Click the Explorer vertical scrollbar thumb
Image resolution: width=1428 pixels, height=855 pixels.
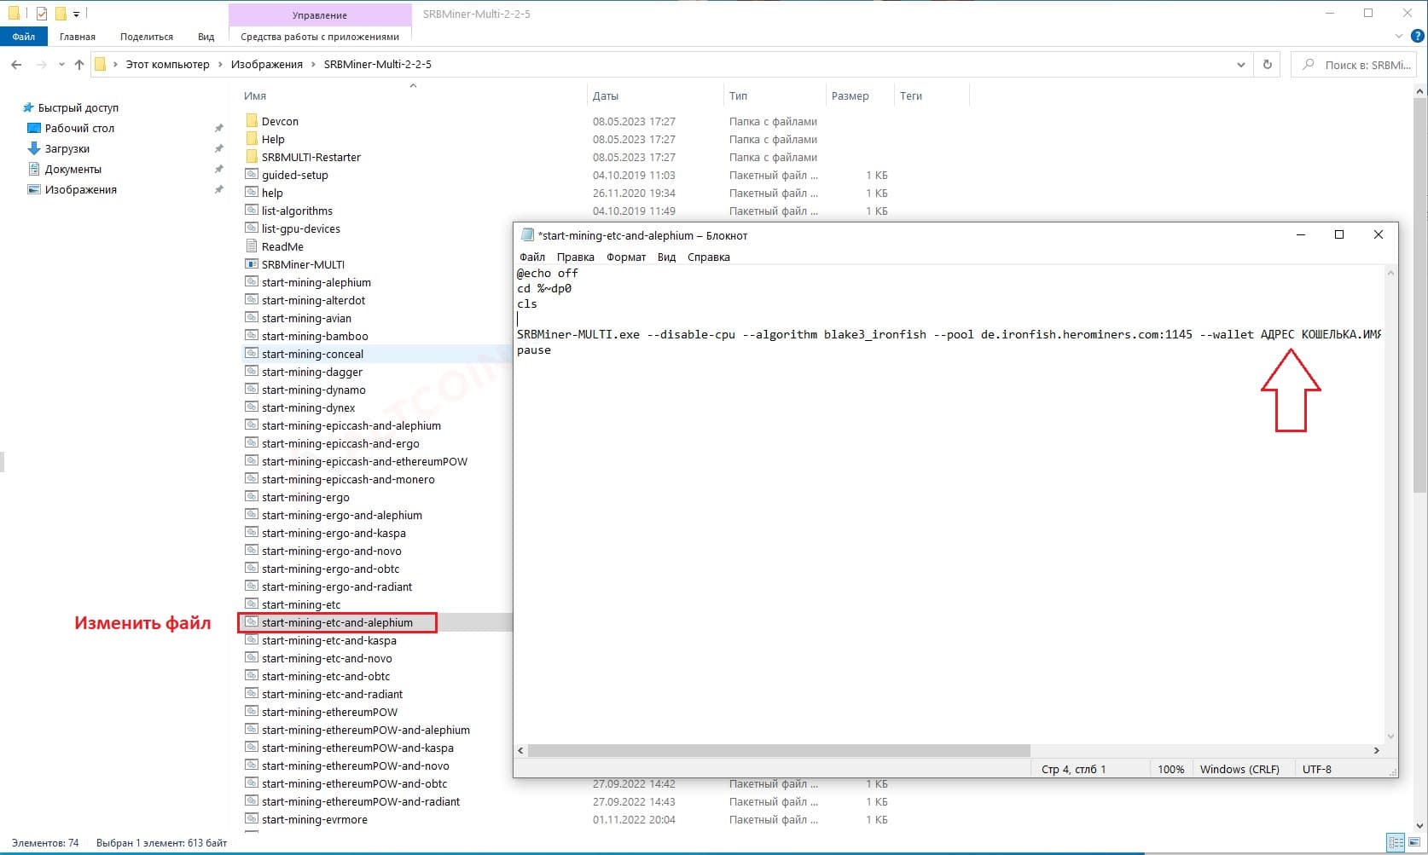click(x=1420, y=294)
